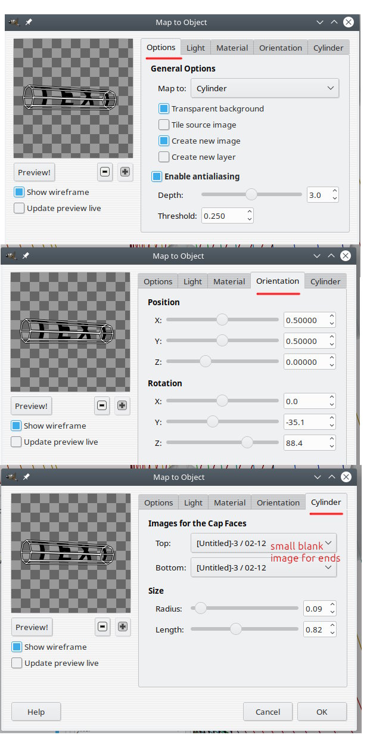Zoom in preview in the Orientation-tab dialog
This screenshot has width=370, height=735.
tap(122, 406)
